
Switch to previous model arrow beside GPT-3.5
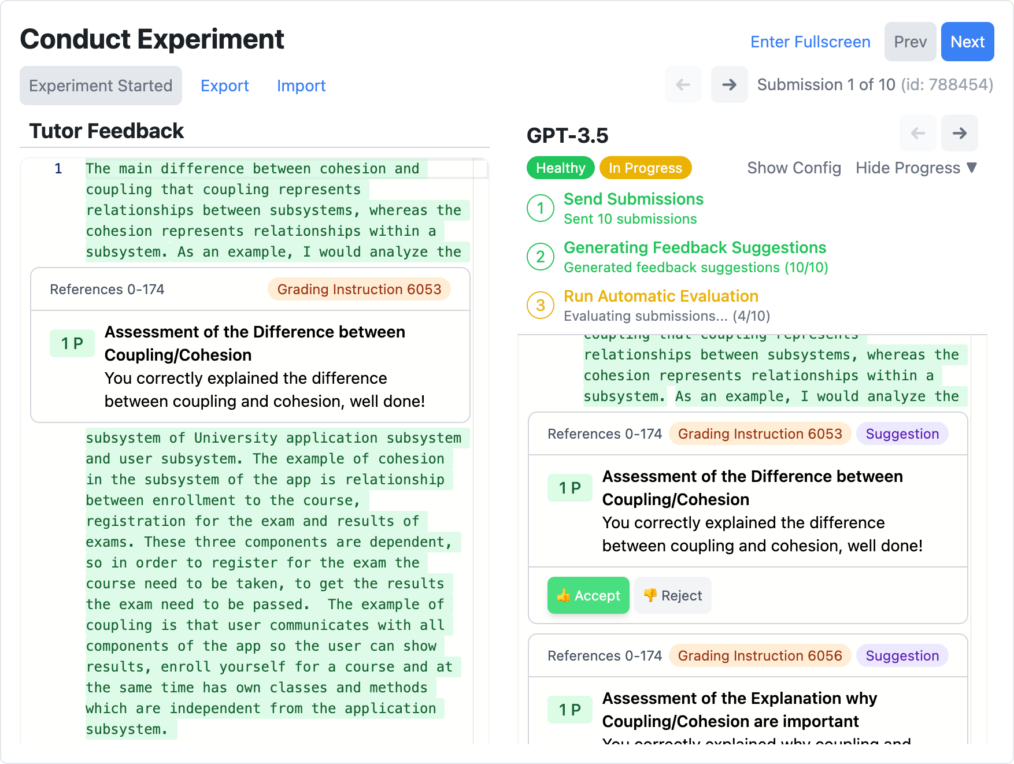[x=917, y=133]
